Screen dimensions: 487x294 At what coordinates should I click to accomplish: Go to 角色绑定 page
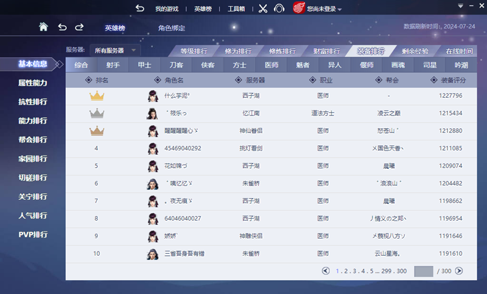(x=172, y=28)
